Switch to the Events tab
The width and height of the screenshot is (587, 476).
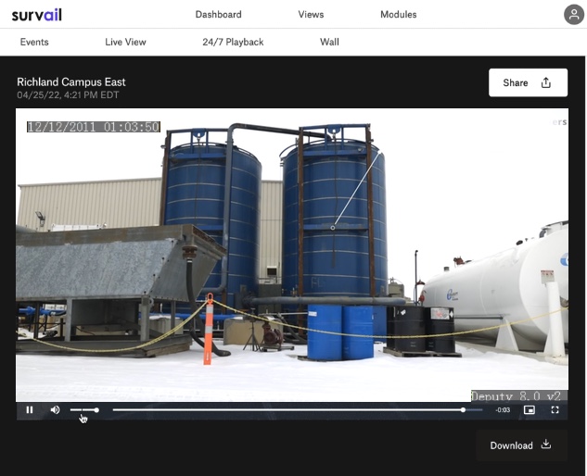click(34, 42)
